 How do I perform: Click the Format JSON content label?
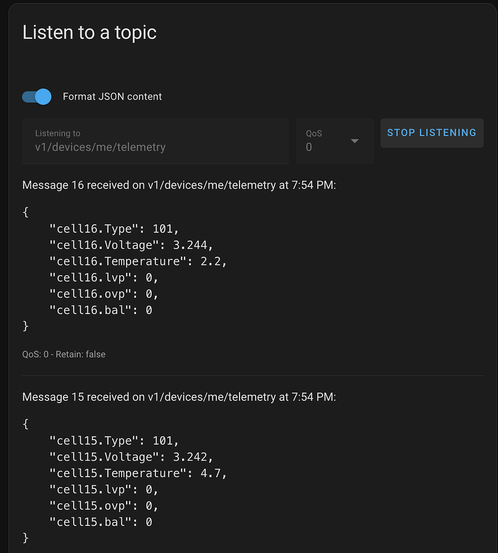(x=112, y=97)
